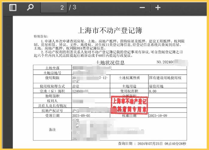Image resolution: width=209 pixels, height=150 pixels.
Task: Click the 独用面积 label
Action: click(x=52, y=96)
